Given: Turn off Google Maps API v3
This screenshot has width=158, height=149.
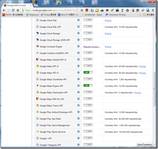Looking at the screenshot, I should pyautogui.click(x=88, y=72).
